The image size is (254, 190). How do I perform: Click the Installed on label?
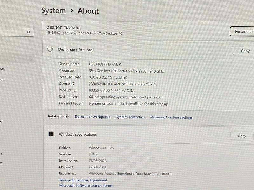pyautogui.click(x=68, y=161)
